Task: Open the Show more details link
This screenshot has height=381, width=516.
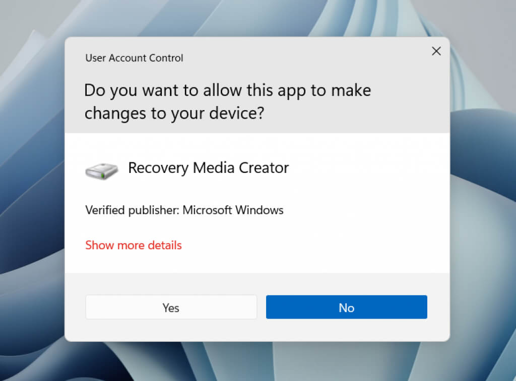Action: tap(133, 245)
